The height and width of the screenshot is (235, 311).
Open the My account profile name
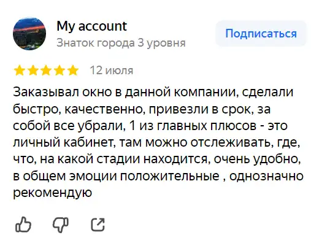[x=92, y=26]
